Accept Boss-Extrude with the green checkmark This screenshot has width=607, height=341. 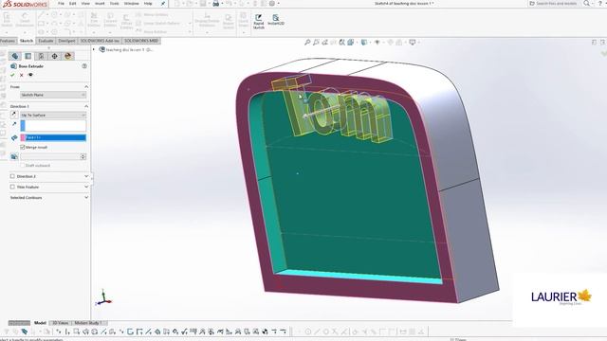12,75
